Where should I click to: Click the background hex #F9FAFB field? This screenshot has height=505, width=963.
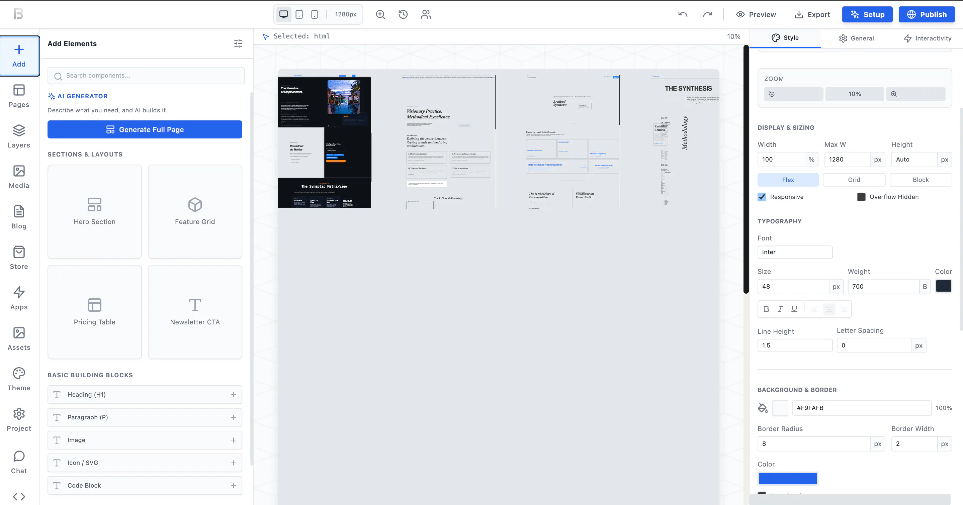click(862, 408)
